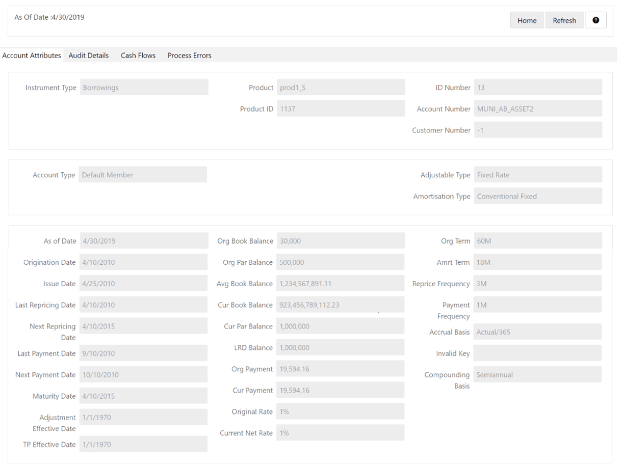Click the Original Rate field 1%
This screenshot has width=621, height=468.
pos(341,411)
